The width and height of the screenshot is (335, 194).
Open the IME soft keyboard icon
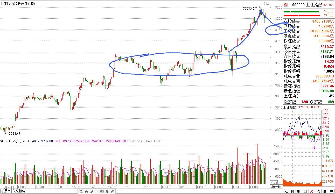(102, 191)
